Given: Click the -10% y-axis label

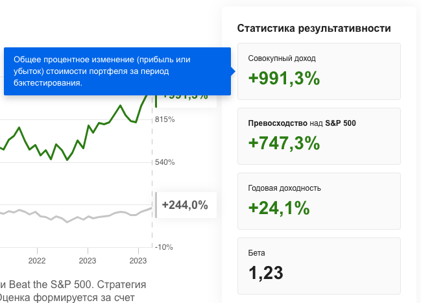Looking at the screenshot, I should tap(164, 247).
